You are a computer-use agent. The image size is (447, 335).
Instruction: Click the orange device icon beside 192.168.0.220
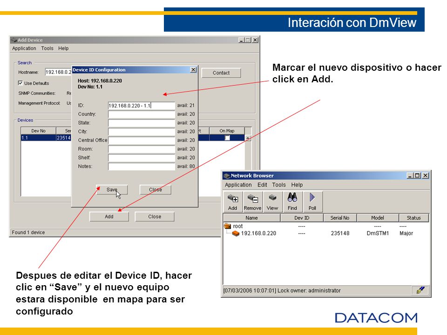[236, 233]
